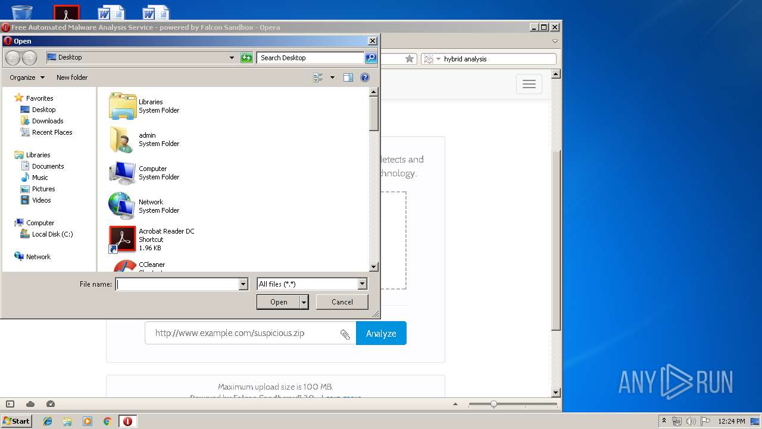Select the admin system folder icon
The width and height of the screenshot is (762, 429).
123,139
